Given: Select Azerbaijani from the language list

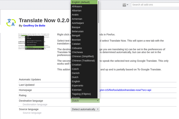Looking at the screenshot, I should [x=84, y=23].
